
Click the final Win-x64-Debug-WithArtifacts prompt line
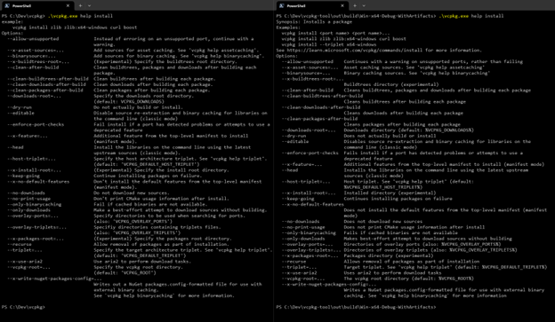coord(356,307)
